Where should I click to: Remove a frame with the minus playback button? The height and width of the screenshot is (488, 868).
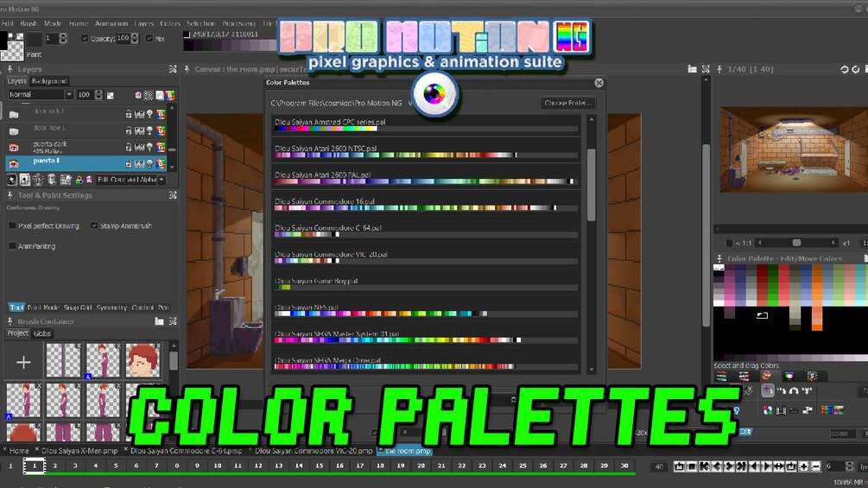tap(816, 467)
